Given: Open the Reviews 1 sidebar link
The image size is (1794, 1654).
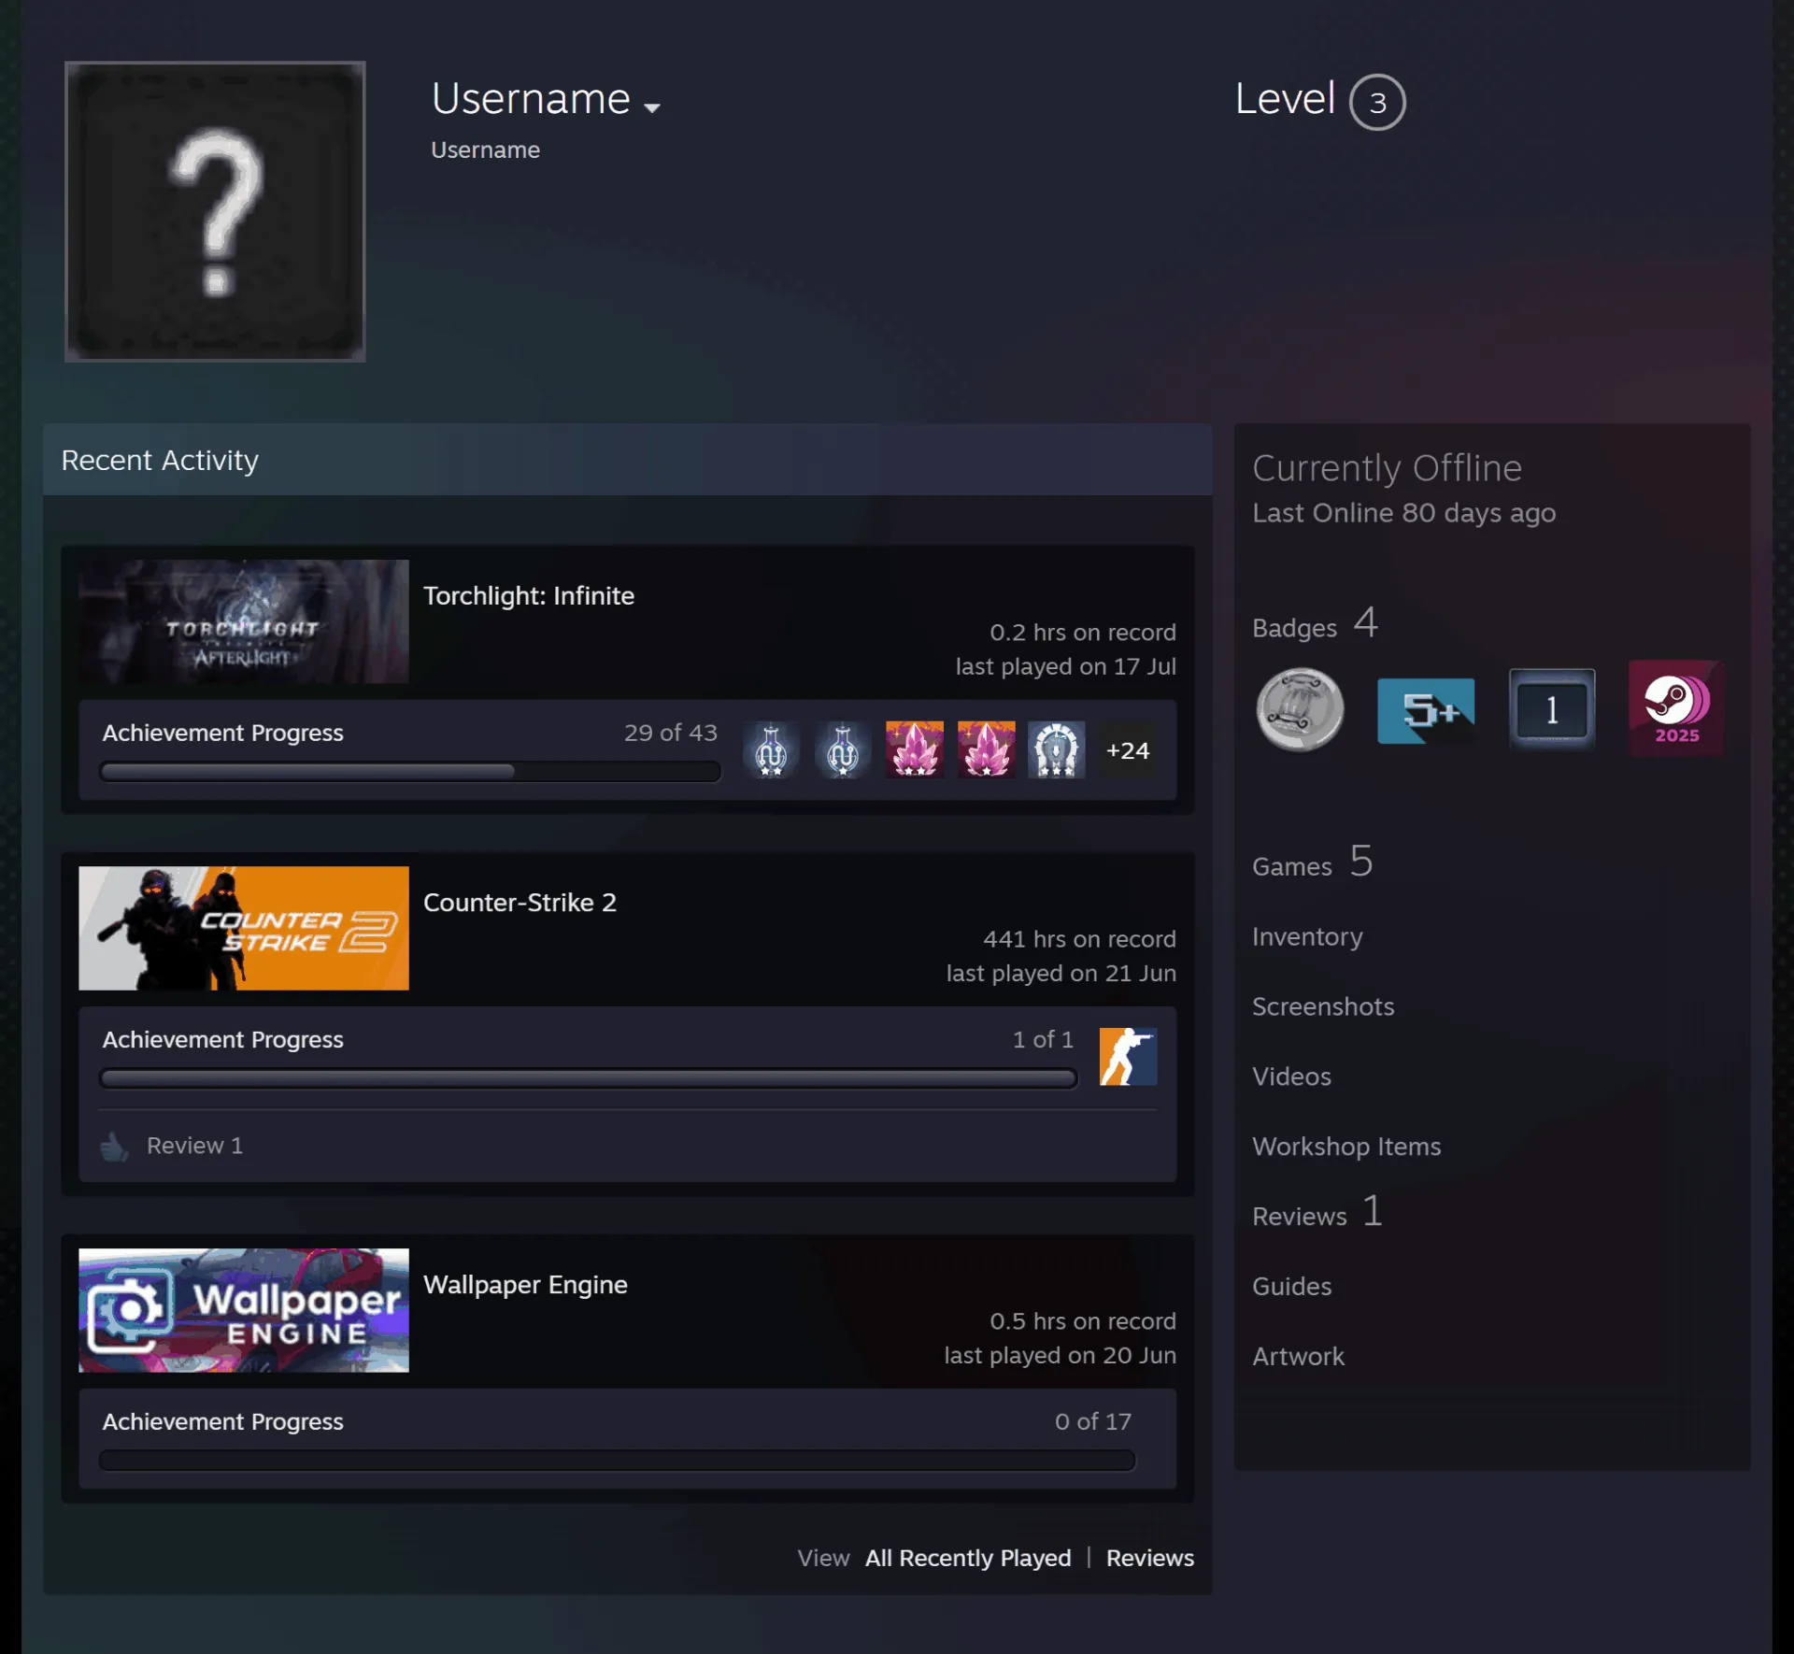Looking at the screenshot, I should point(1317,1213).
